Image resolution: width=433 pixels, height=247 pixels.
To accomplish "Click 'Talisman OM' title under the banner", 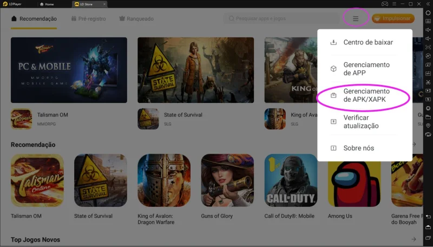I will click(x=53, y=115).
